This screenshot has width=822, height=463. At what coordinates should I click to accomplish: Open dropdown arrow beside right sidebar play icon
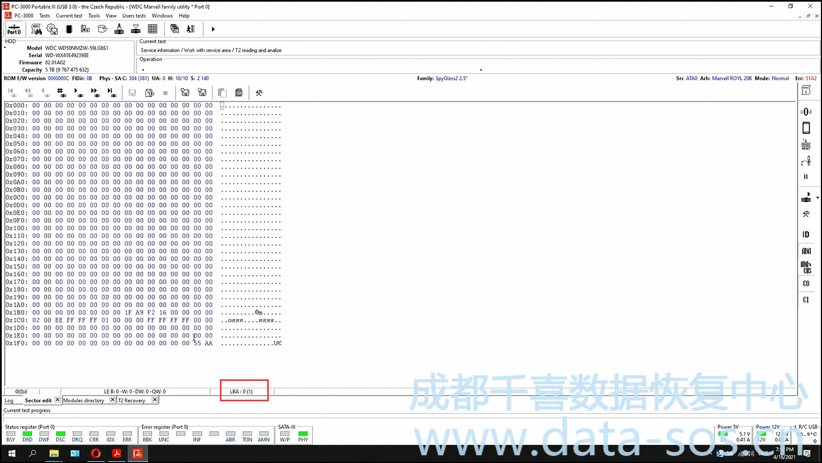(818, 198)
